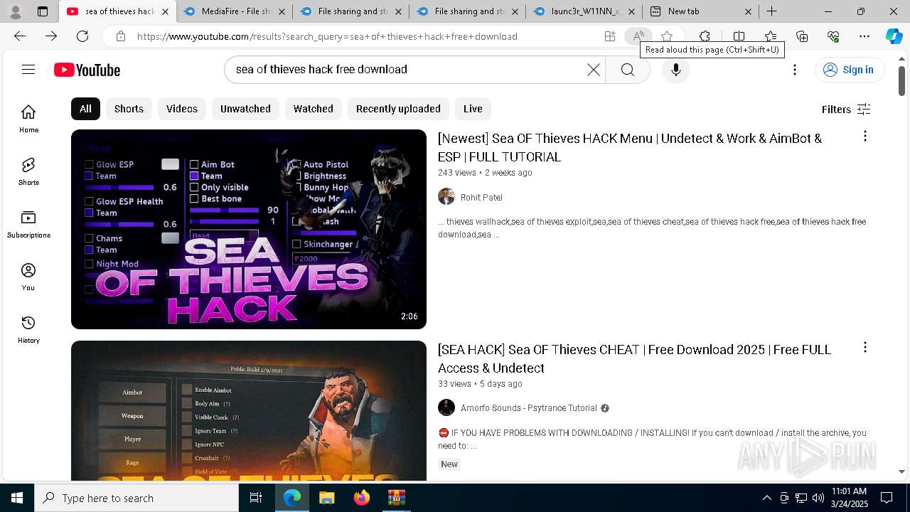Go to the YouTube logo home
This screenshot has height=512, width=910.
87,70
